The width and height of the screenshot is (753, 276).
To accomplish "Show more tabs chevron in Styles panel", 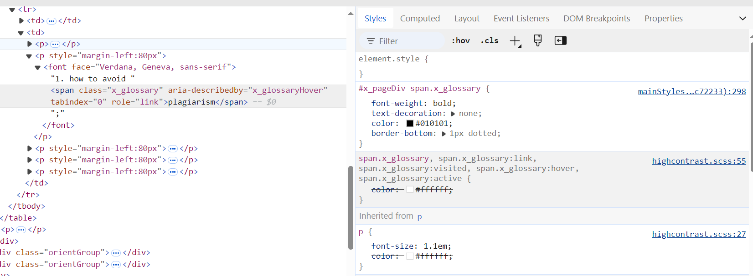I will (743, 19).
